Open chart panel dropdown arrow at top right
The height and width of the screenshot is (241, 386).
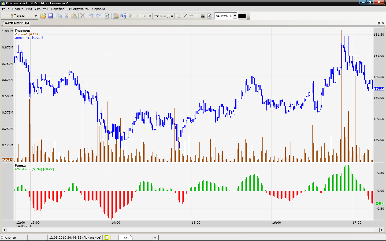click(379, 23)
